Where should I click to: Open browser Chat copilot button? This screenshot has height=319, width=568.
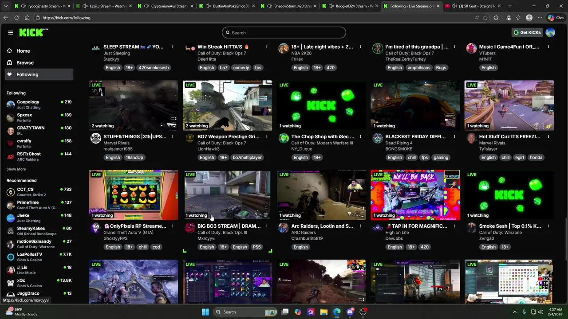pos(556,18)
